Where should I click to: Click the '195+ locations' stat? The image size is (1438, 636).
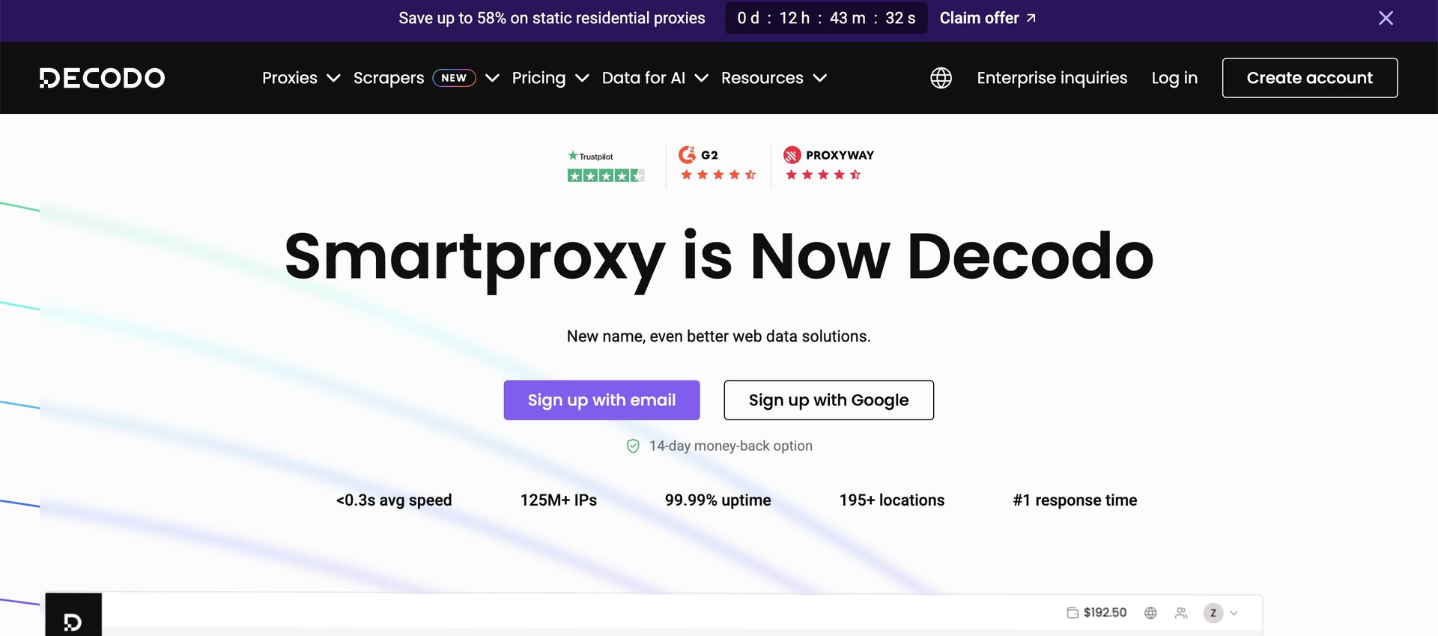click(x=892, y=500)
